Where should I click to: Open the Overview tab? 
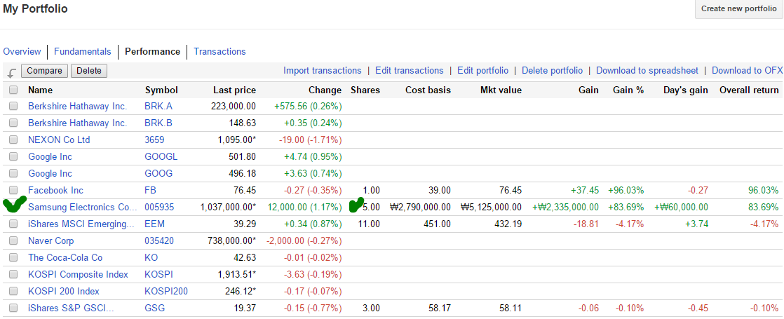click(22, 51)
